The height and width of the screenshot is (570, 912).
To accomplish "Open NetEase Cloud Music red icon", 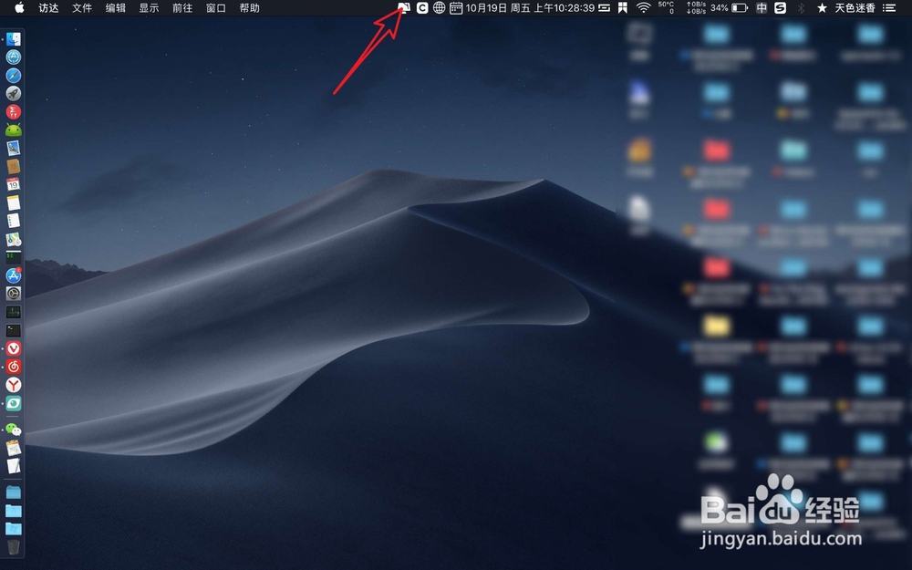I will (x=14, y=367).
